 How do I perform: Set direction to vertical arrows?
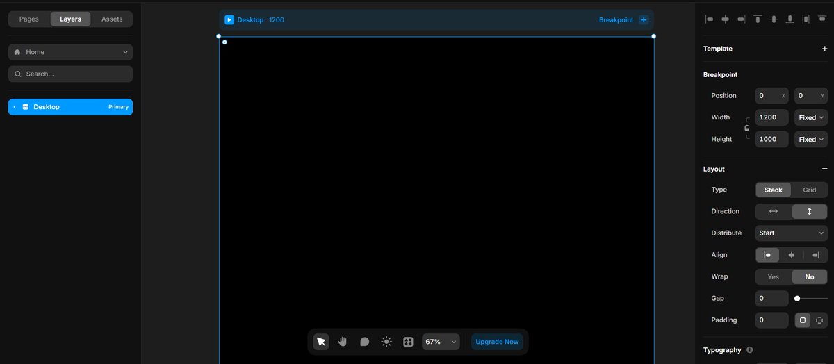tap(810, 211)
